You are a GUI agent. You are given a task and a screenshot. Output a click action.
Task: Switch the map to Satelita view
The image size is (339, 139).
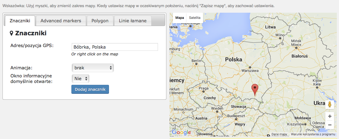[x=195, y=18]
